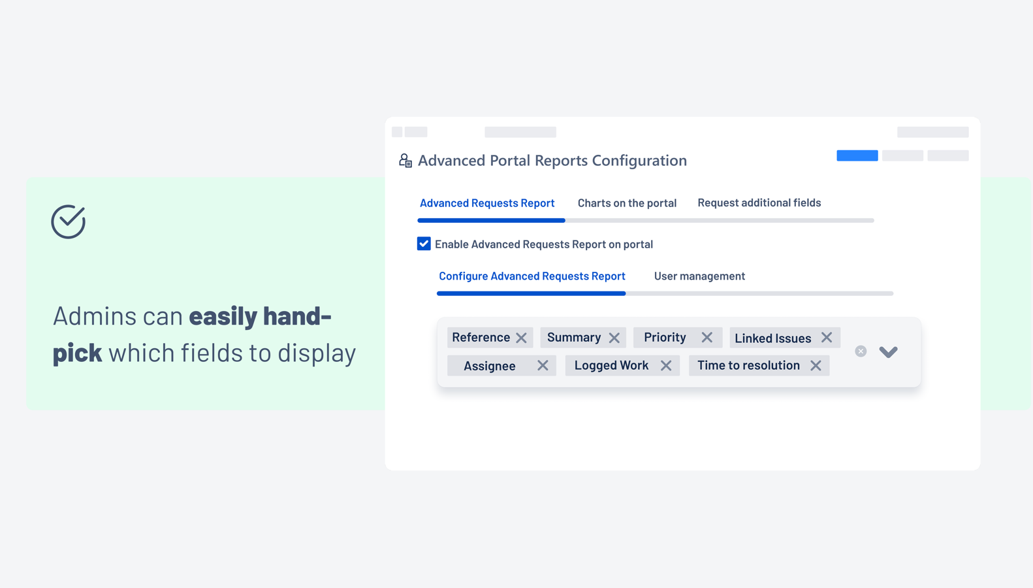Select Configure Advanced Requests Report sub-tab
The height and width of the screenshot is (588, 1033).
[x=532, y=276]
